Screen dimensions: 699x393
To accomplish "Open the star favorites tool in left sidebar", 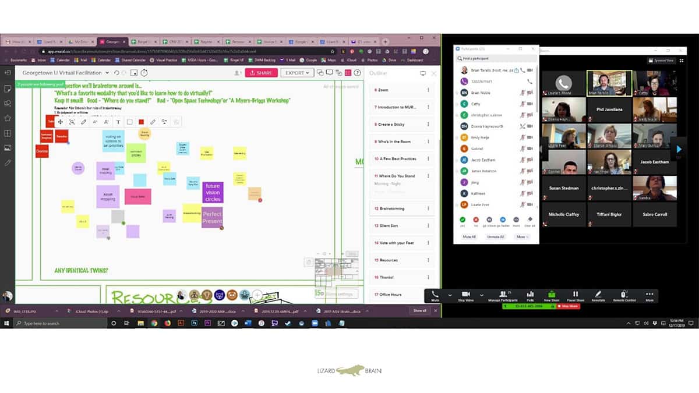I will click(x=8, y=118).
